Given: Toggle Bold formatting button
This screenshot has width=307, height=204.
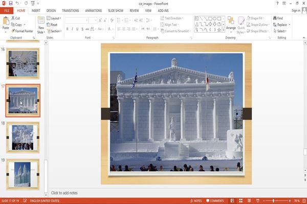Looking at the screenshot, I should point(68,29).
